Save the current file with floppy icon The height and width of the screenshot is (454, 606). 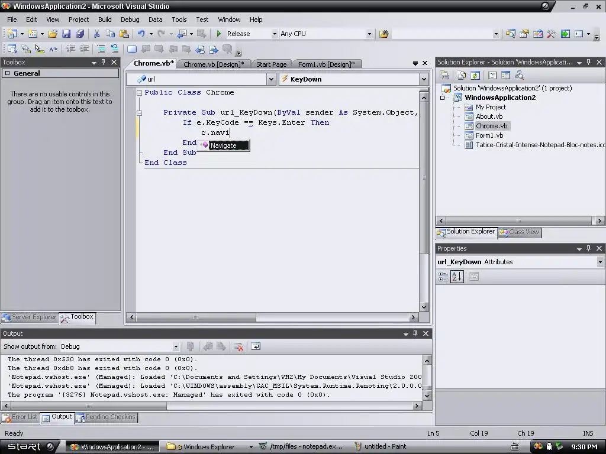pyautogui.click(x=66, y=34)
